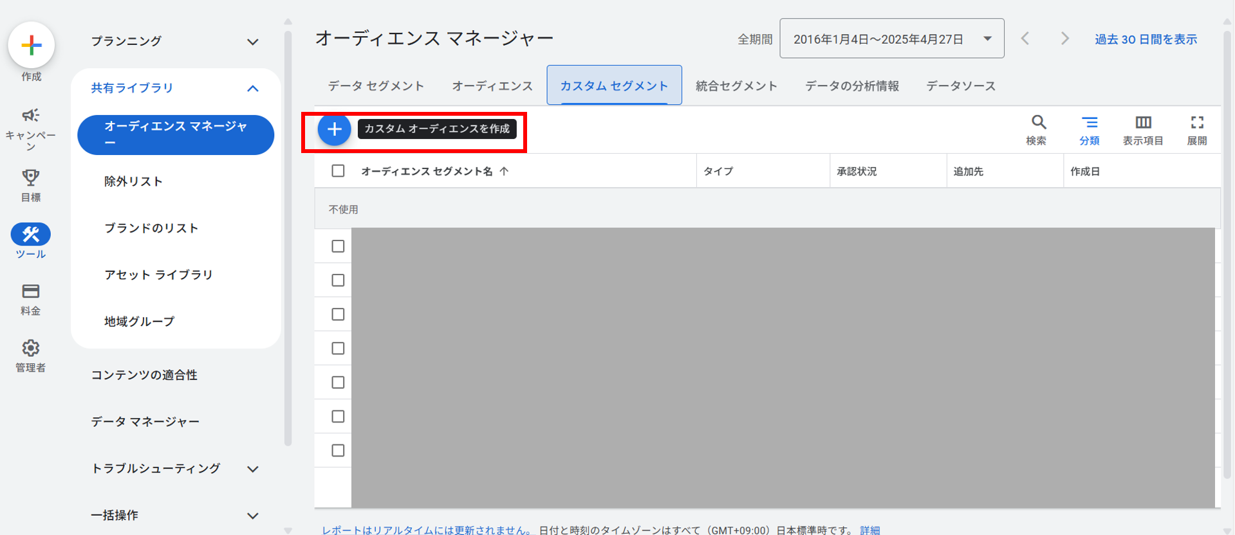Check the third row checkbox under 不使用
This screenshot has width=1235, height=535.
click(x=338, y=314)
